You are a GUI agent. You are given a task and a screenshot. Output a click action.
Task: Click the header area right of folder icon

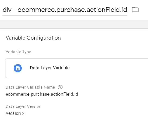[x=143, y=10]
